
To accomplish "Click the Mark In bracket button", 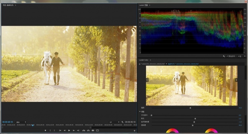I will click(x=50, y=130).
